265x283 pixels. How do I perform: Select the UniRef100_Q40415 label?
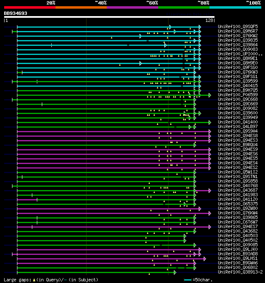point(238,86)
